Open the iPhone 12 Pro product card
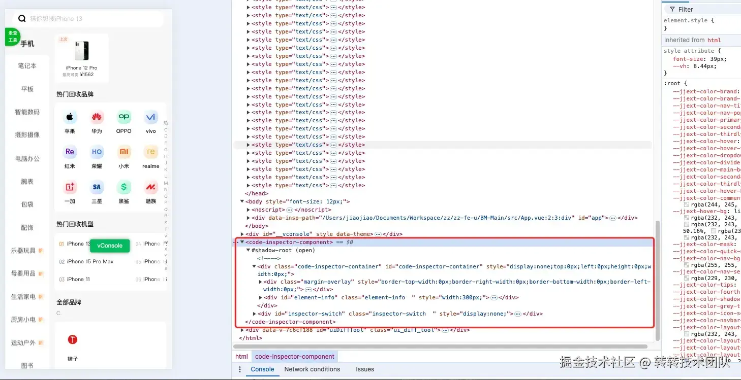 pos(82,58)
